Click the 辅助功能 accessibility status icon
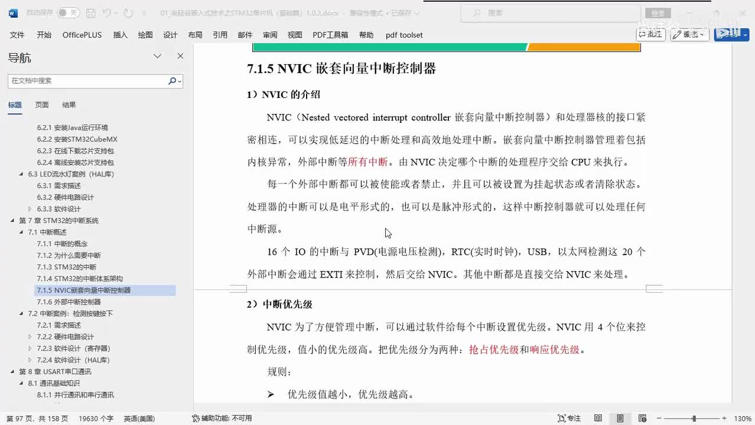This screenshot has height=425, width=755. 196,419
